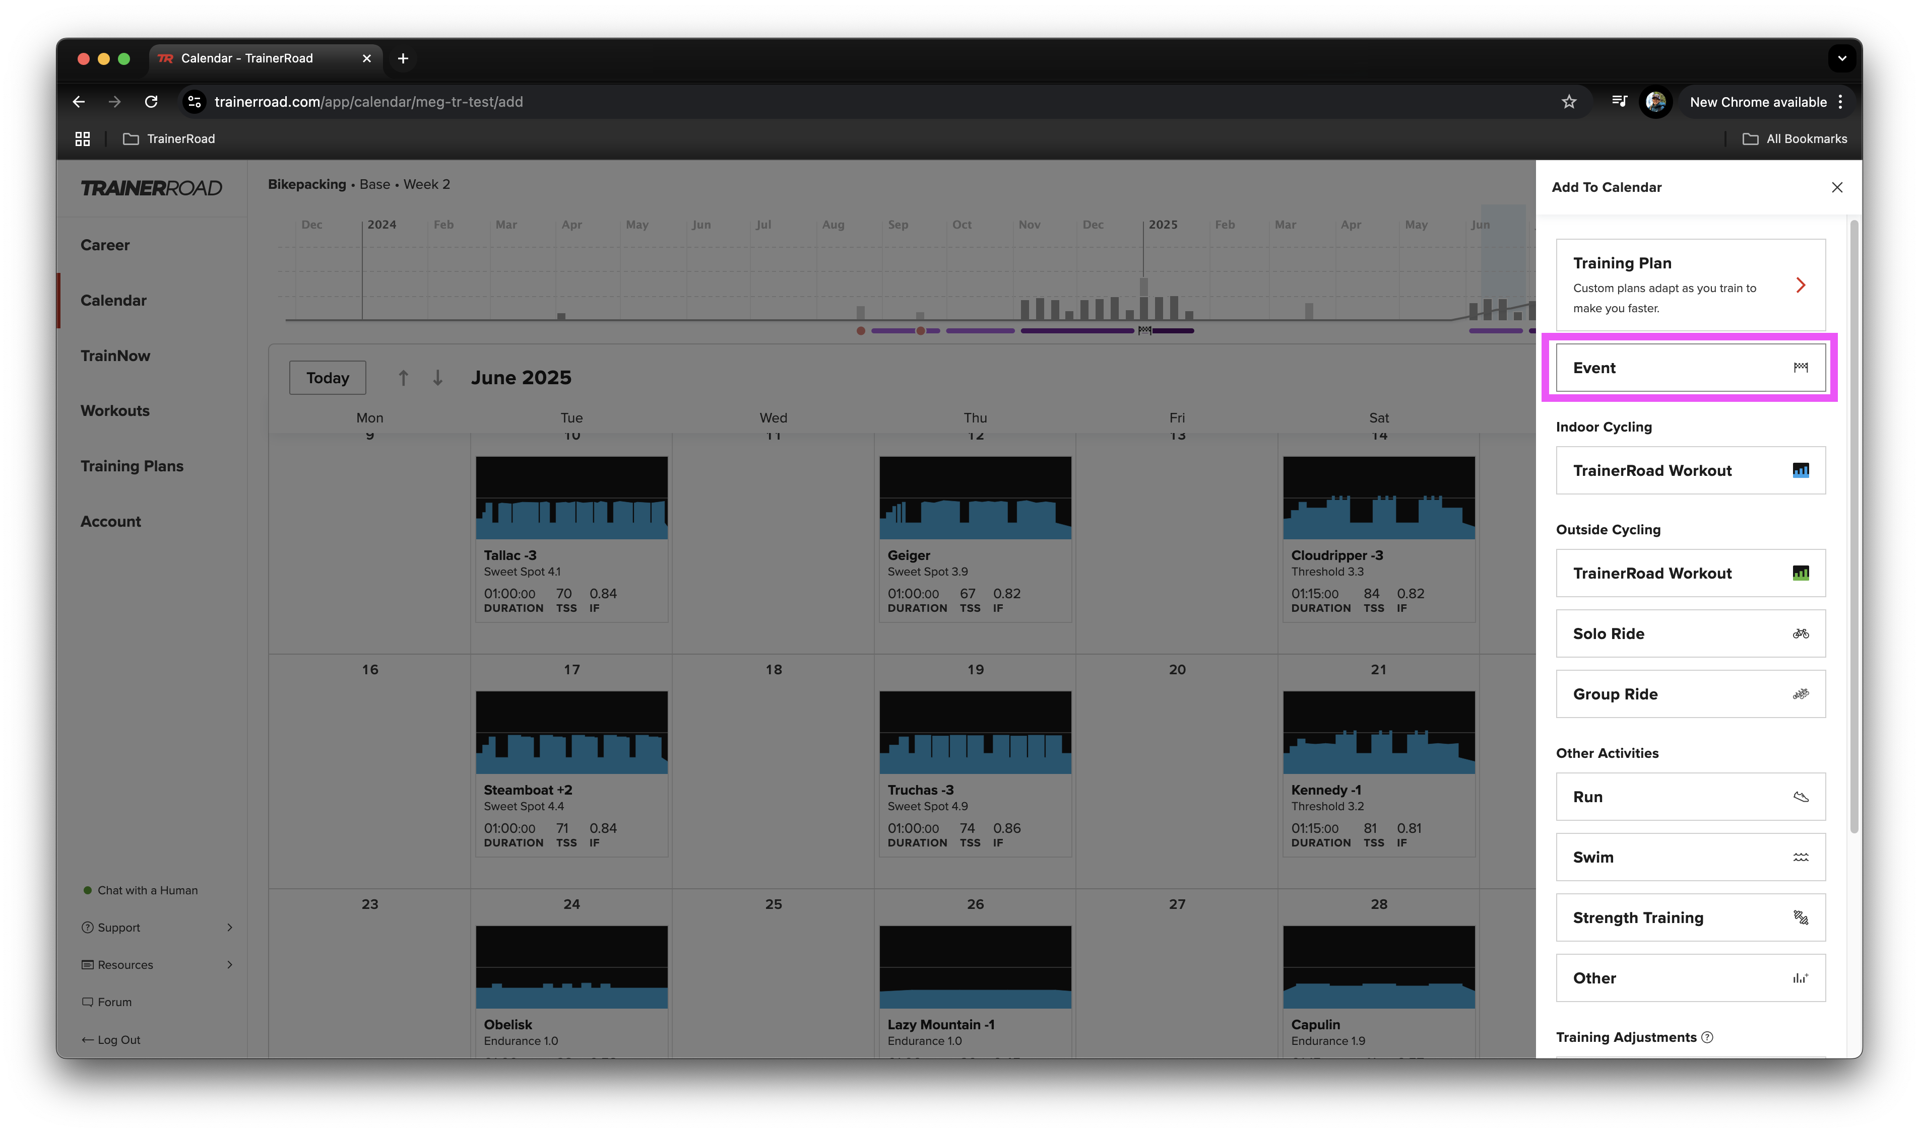Screen dimensions: 1919x1133
Task: Open Training Plans in the sidebar
Action: (132, 466)
